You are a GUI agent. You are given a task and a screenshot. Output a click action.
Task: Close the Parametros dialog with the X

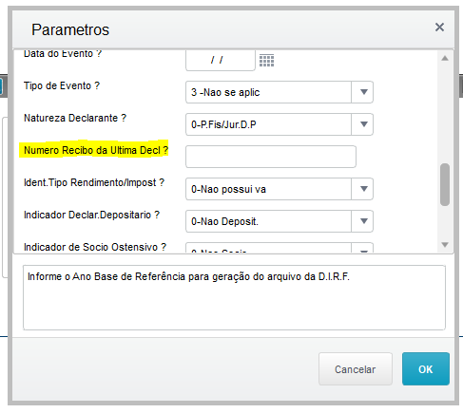pos(439,28)
